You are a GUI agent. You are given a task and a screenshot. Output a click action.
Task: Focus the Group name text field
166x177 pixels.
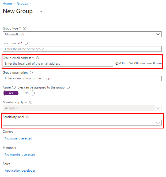pyautogui.click(x=82, y=49)
